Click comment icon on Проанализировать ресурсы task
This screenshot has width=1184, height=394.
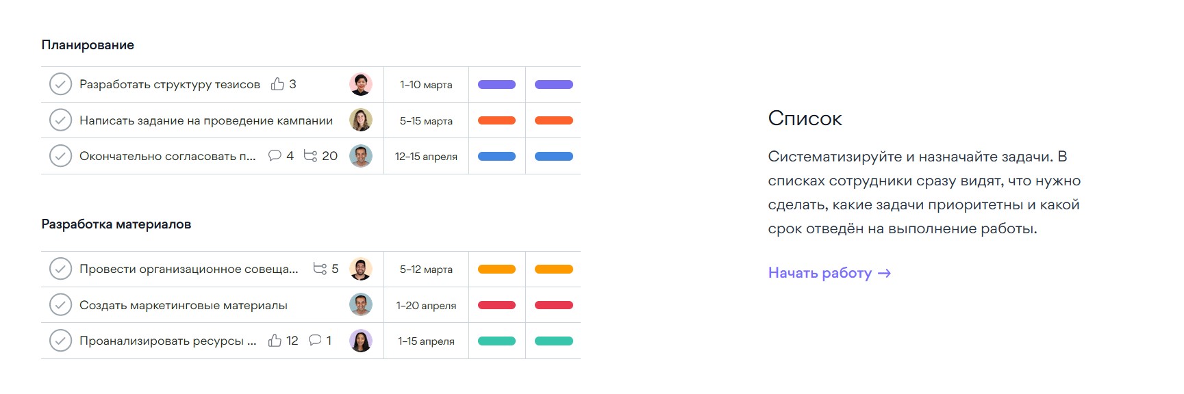(315, 340)
